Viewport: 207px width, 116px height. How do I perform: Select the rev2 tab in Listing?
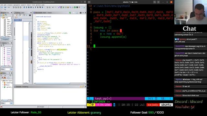click(17, 20)
